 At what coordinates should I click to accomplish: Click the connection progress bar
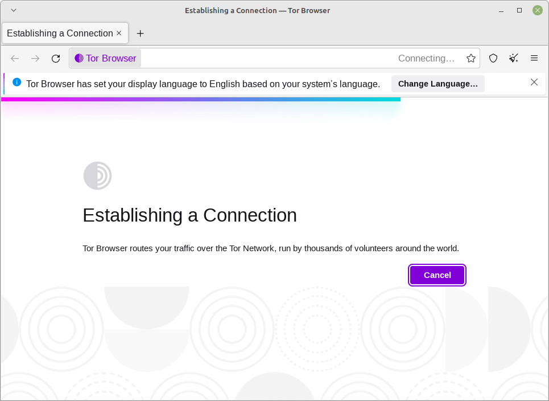point(201,100)
